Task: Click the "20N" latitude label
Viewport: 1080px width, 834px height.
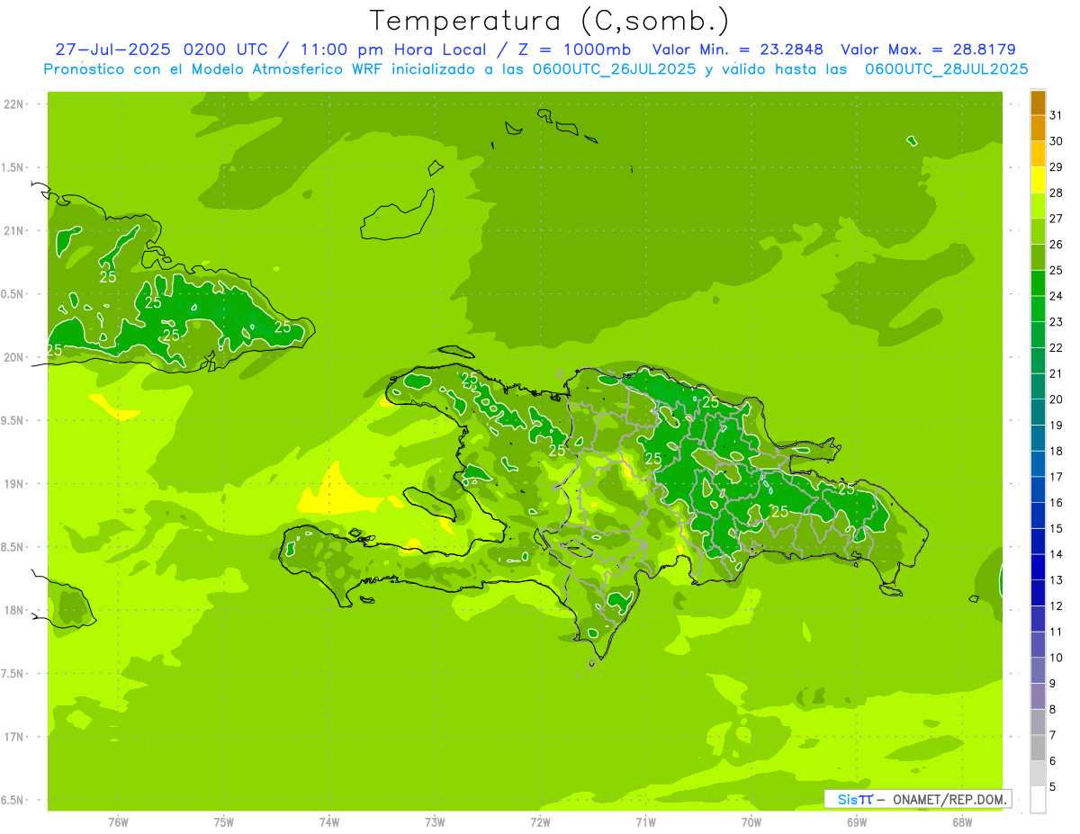Action: coord(14,357)
